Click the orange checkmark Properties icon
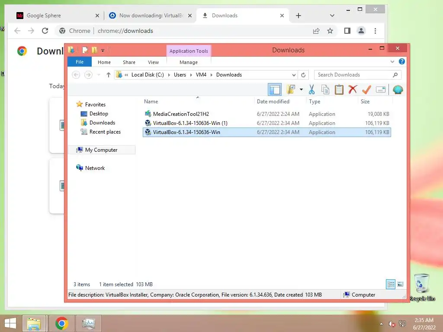The height and width of the screenshot is (332, 443). click(x=366, y=90)
